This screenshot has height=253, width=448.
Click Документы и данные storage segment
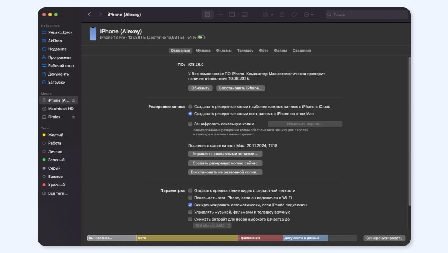[x=305, y=238]
